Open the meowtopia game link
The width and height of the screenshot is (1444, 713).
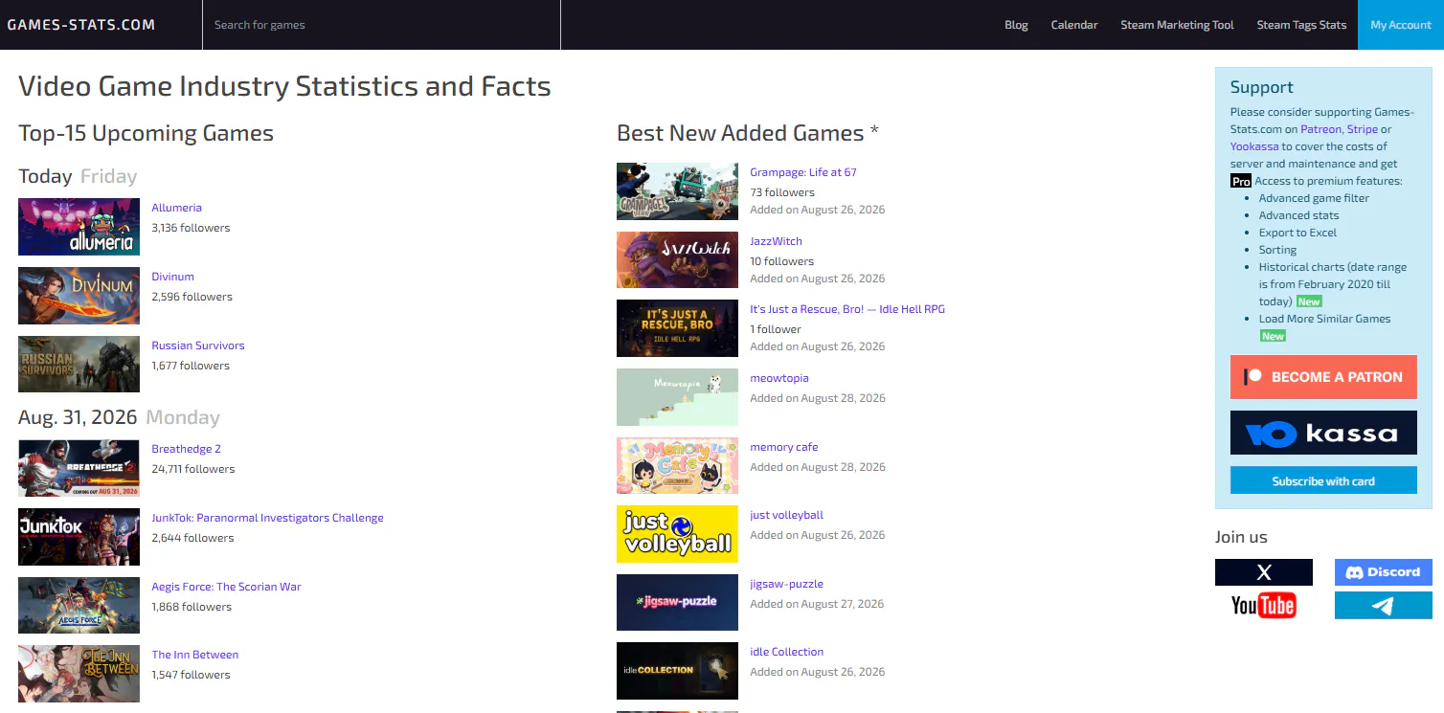click(779, 378)
